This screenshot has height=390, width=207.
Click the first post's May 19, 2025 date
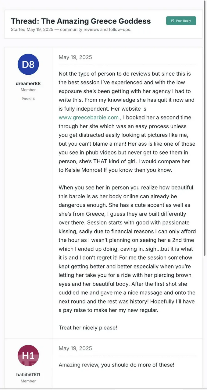point(75,57)
